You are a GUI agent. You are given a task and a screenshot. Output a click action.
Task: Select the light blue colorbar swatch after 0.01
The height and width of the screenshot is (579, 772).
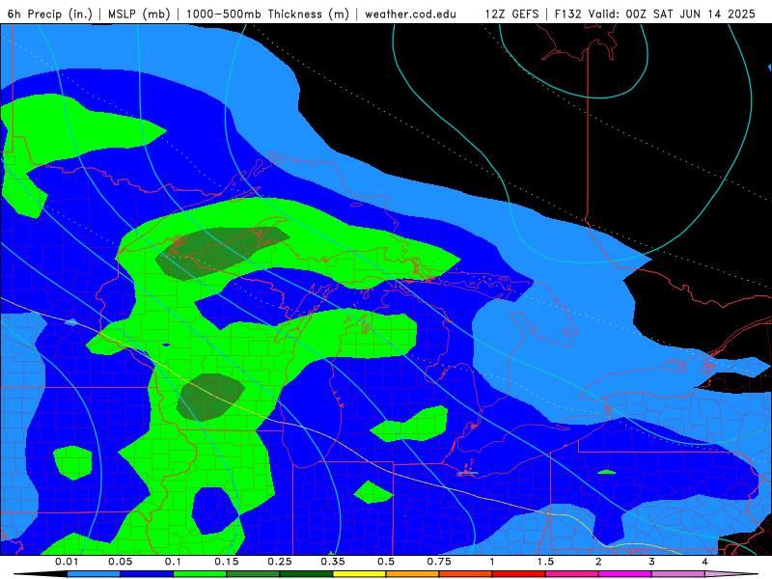(x=94, y=574)
